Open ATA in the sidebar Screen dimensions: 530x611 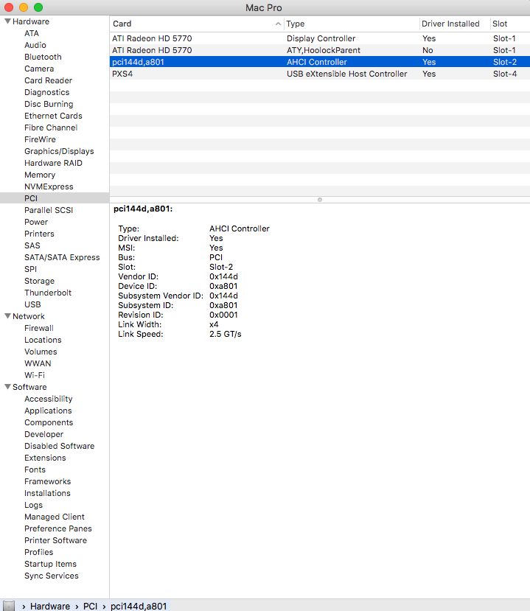tap(32, 33)
